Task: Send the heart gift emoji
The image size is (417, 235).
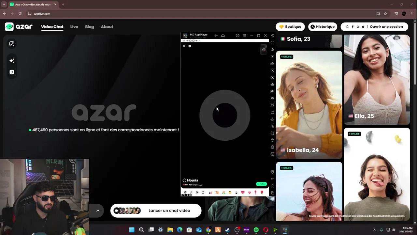Action: pos(243,193)
